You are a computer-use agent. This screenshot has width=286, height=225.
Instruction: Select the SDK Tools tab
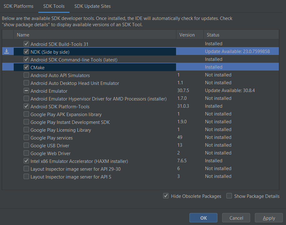(x=54, y=6)
